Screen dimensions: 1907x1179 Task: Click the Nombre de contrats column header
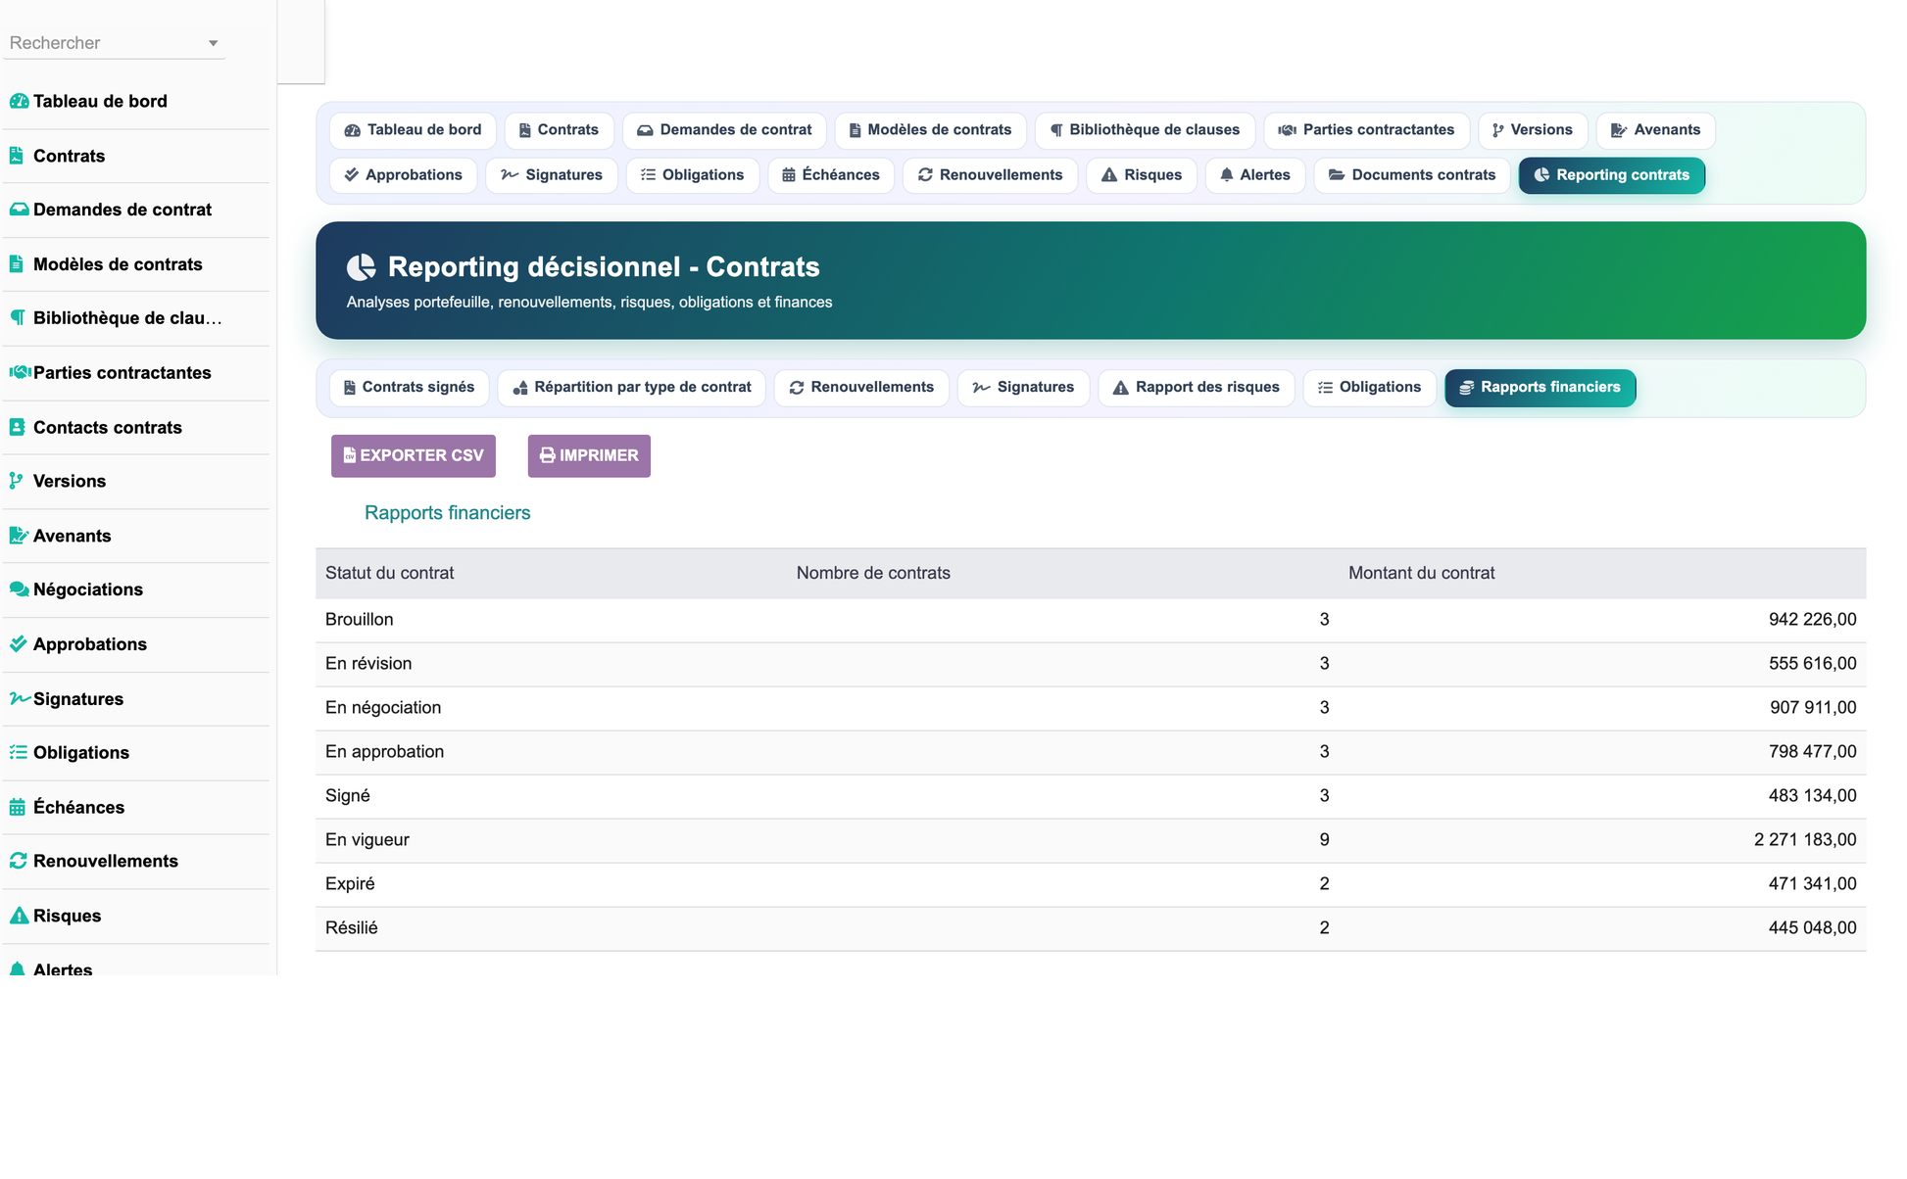[x=873, y=573]
